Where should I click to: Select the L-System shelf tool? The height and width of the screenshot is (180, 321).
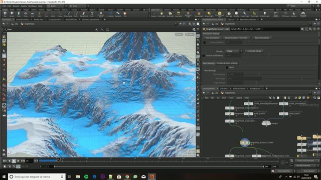point(110,14)
